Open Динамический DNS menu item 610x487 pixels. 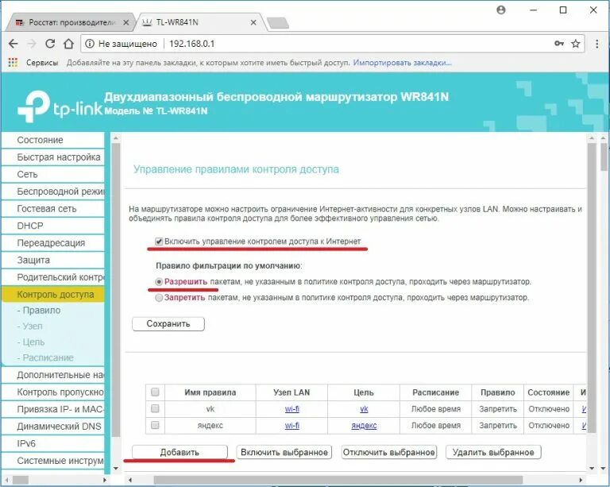(53, 427)
